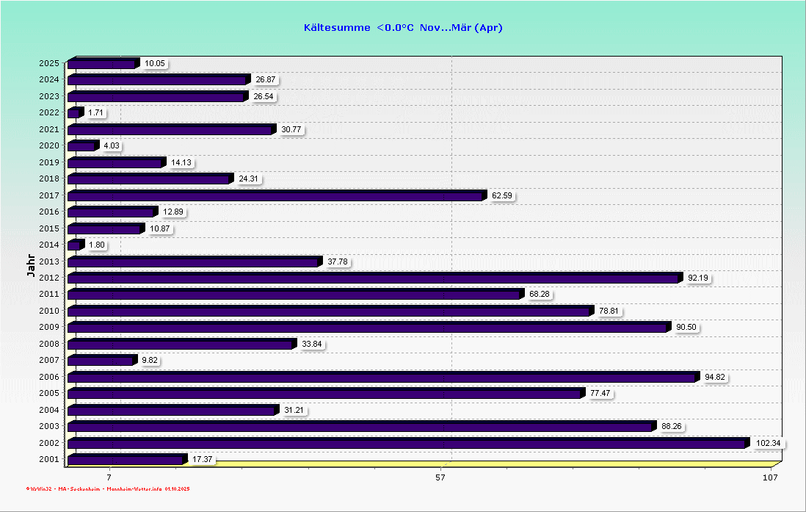Click the bar for year 2017
Image resolution: width=806 pixels, height=512 pixels.
(x=277, y=196)
